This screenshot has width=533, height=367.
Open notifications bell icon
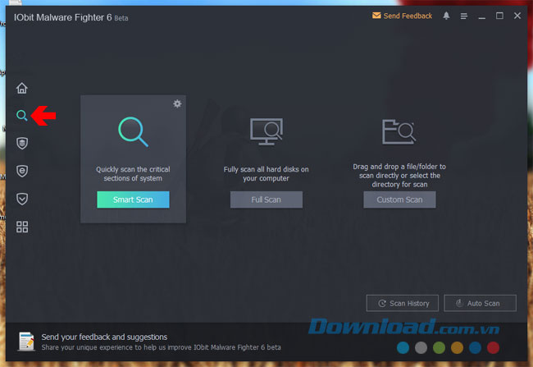coord(446,16)
